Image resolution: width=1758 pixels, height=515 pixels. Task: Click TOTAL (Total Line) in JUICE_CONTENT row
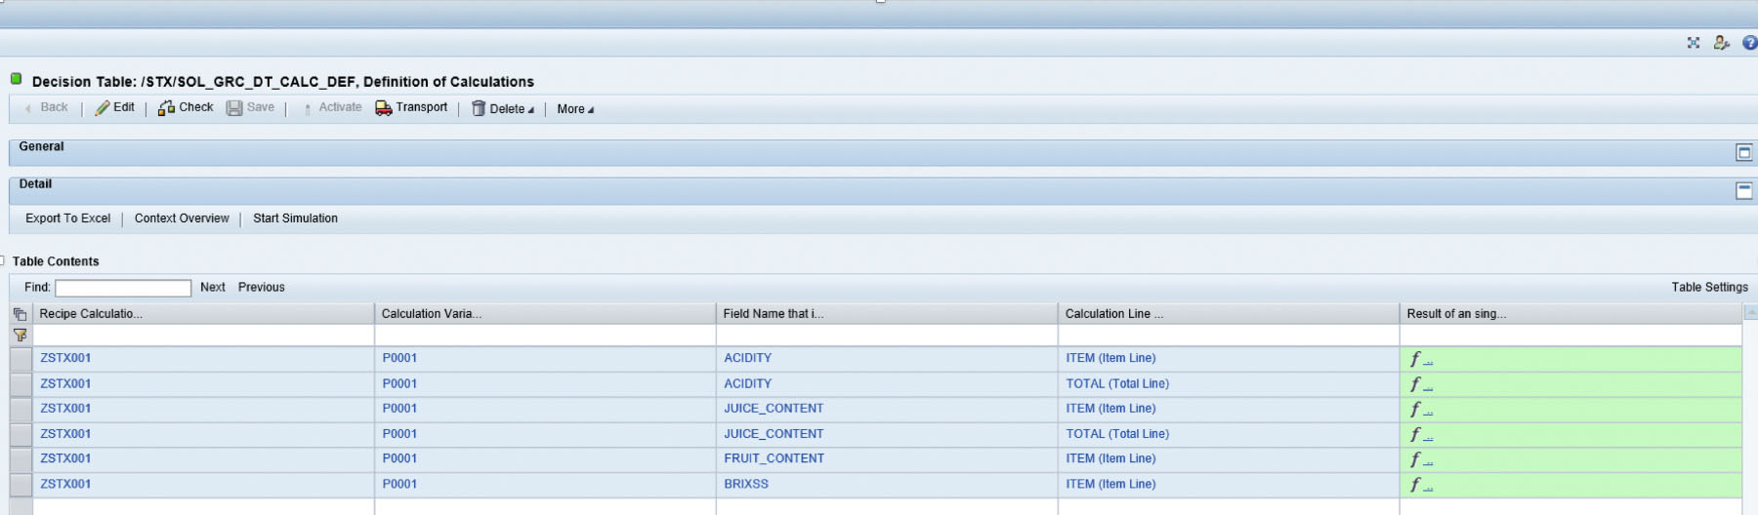[1117, 434]
